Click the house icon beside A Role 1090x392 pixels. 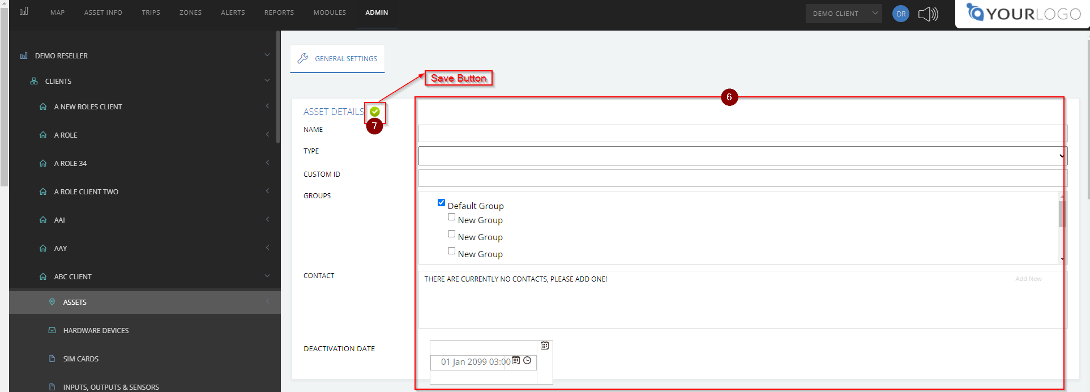(x=43, y=135)
